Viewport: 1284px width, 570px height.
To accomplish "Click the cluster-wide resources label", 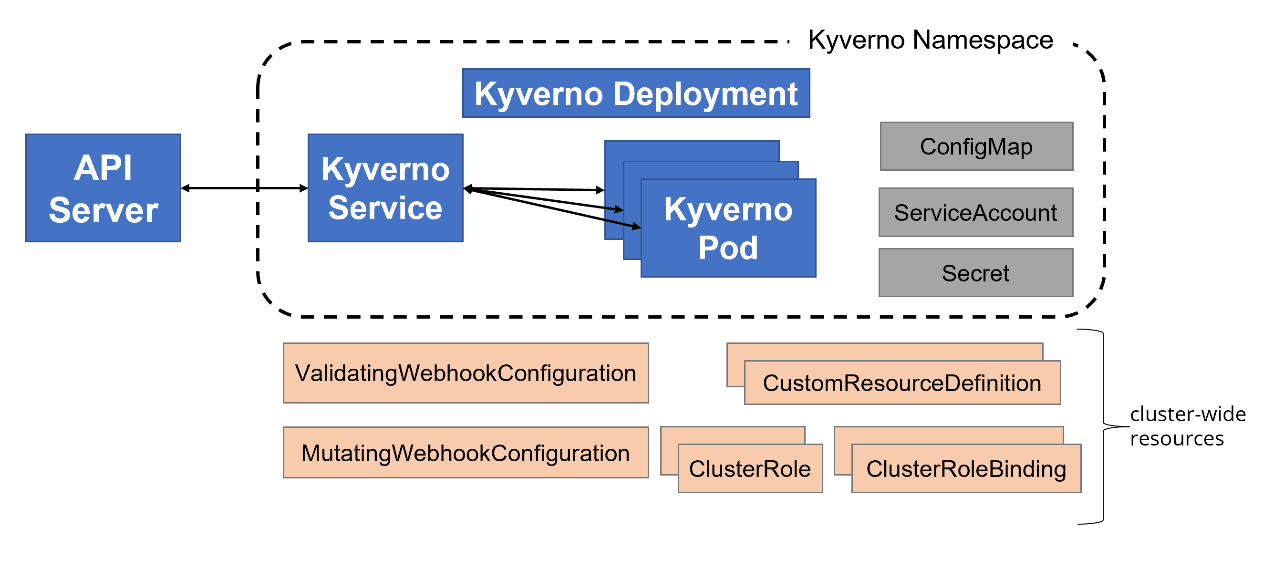I will click(1188, 426).
